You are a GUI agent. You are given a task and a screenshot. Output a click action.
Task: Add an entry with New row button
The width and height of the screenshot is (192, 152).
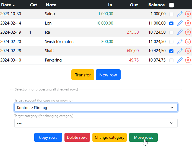[x=108, y=75]
